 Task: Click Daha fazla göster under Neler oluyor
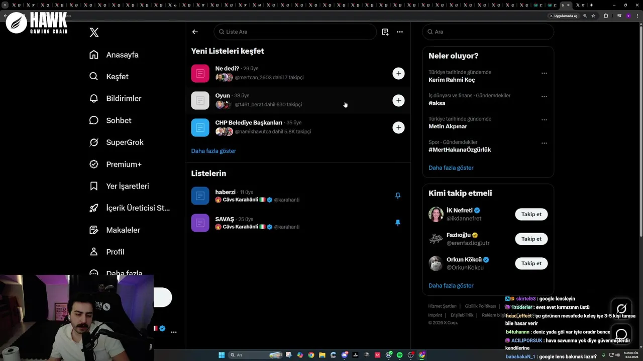[451, 168]
